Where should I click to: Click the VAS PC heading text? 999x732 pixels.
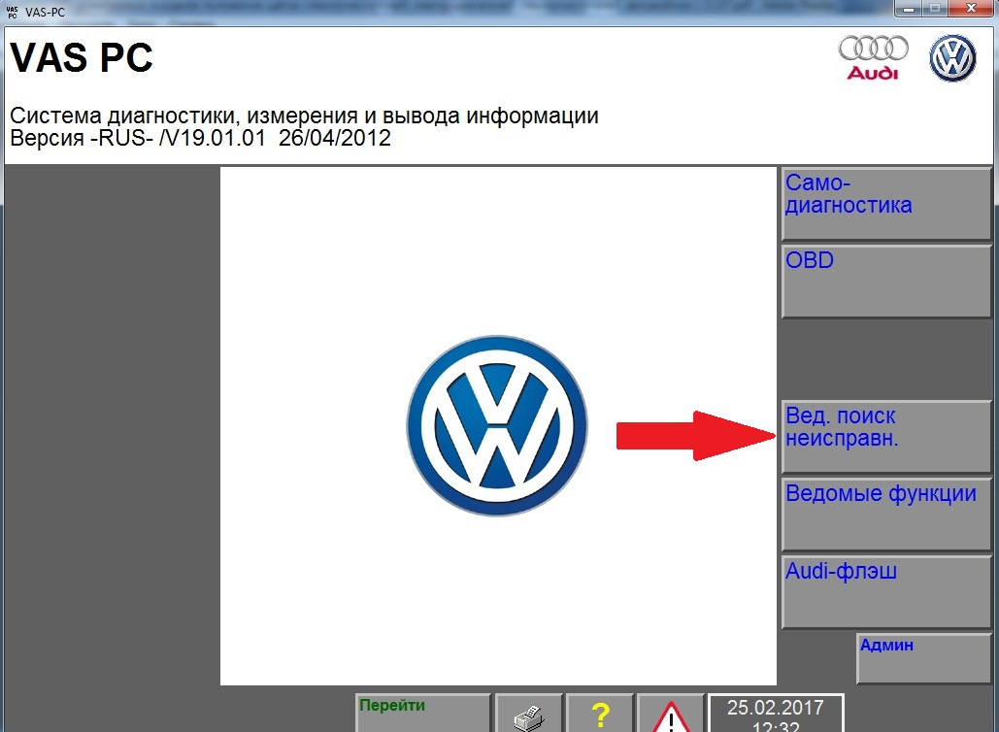click(82, 58)
